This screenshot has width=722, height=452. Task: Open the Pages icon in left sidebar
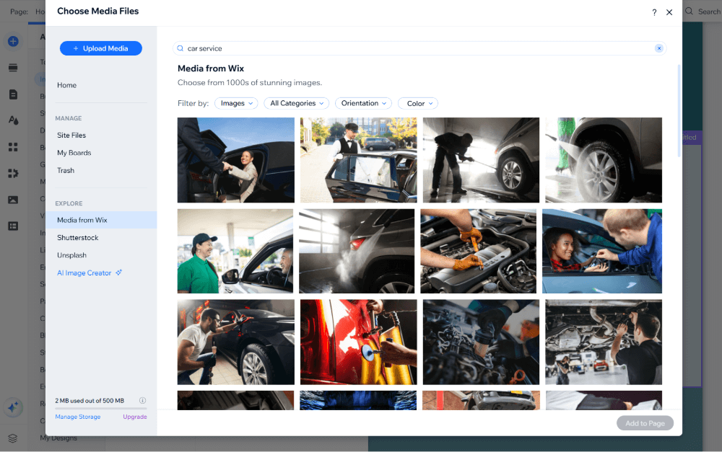click(x=13, y=94)
